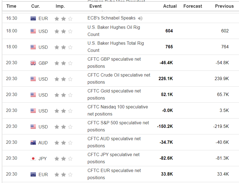The image size is (239, 183).
Task: Click the British flag in GBP row
Action: click(33, 63)
